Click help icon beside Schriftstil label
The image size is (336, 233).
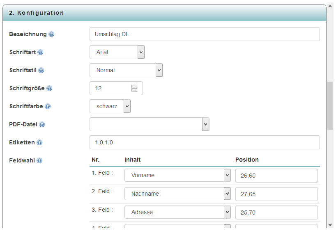[41, 70]
